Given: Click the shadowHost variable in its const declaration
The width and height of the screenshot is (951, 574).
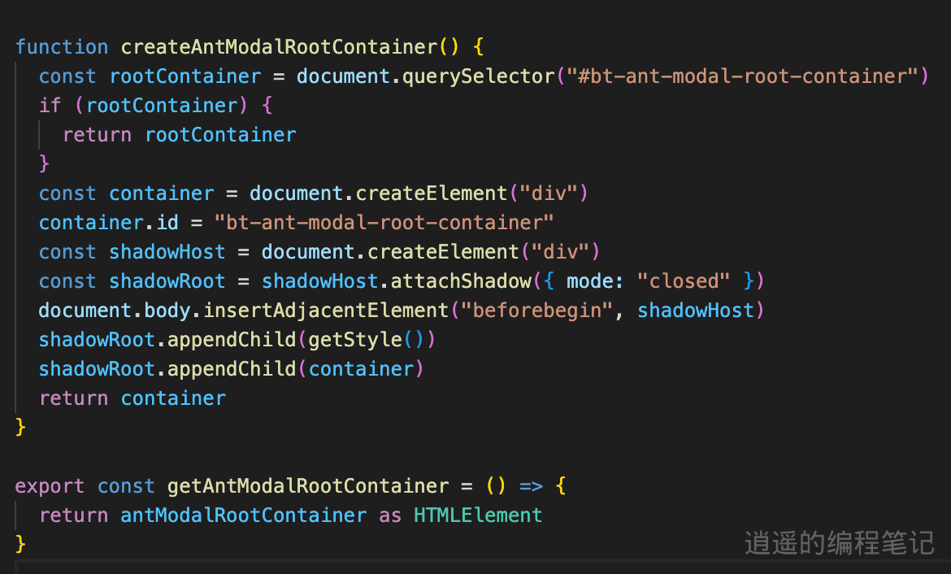Looking at the screenshot, I should click(x=167, y=251).
